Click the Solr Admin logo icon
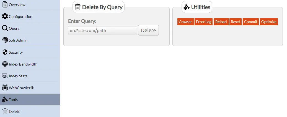Image resolution: width=287 pixels, height=117 pixels. (5, 40)
